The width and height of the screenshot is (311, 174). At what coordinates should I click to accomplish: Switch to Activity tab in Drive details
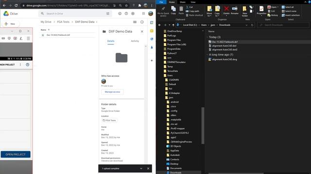pos(135,41)
